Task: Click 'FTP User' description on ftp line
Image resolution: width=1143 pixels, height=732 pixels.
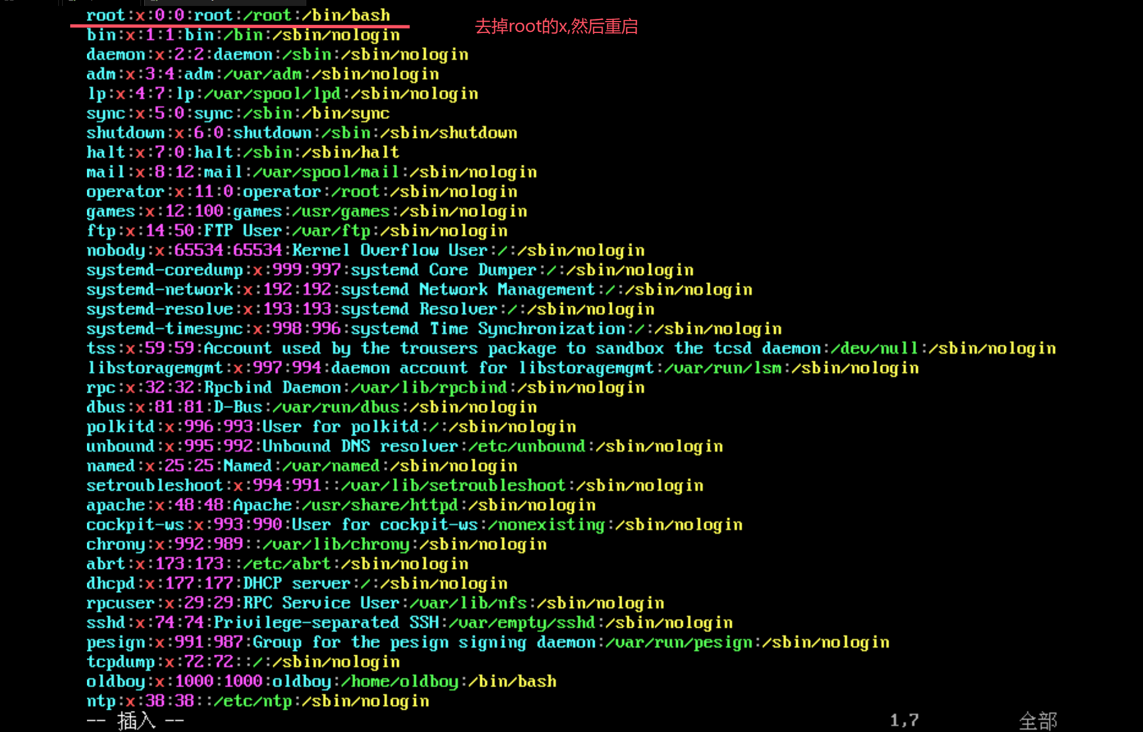Action: click(x=243, y=231)
